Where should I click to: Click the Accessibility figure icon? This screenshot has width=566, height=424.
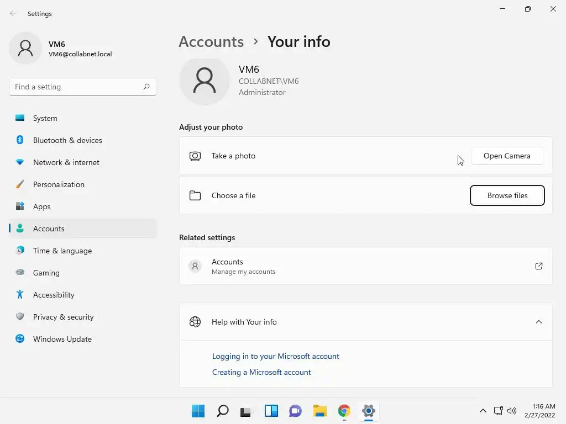click(20, 295)
